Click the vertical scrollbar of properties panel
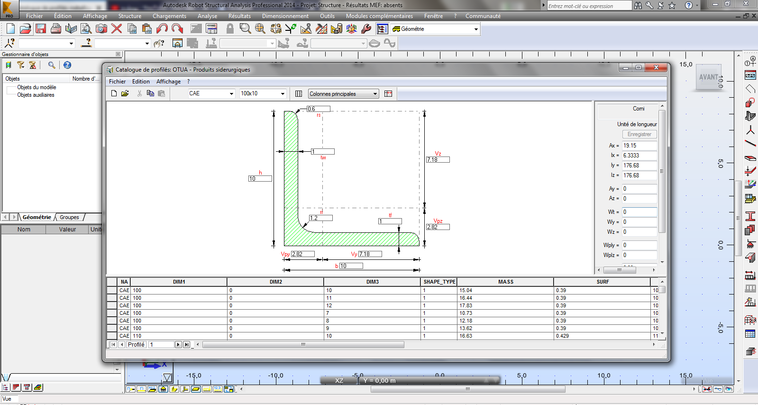Screen dimensions: 758x405 (662, 171)
